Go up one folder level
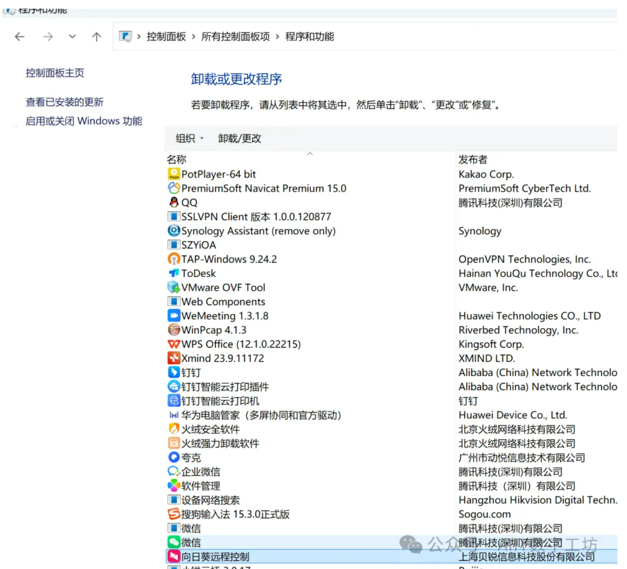Viewport: 627px width, 569px height. (96, 37)
